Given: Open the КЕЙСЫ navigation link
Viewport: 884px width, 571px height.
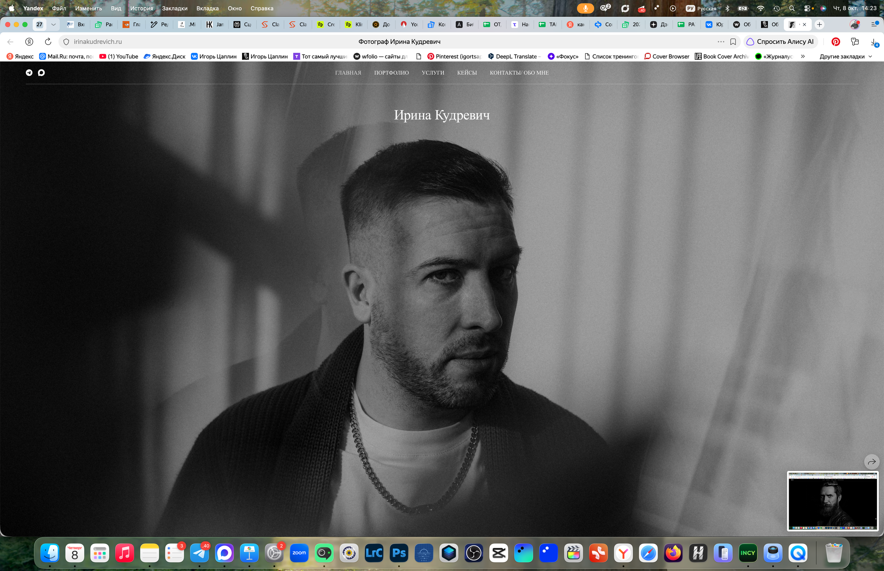Looking at the screenshot, I should [467, 73].
